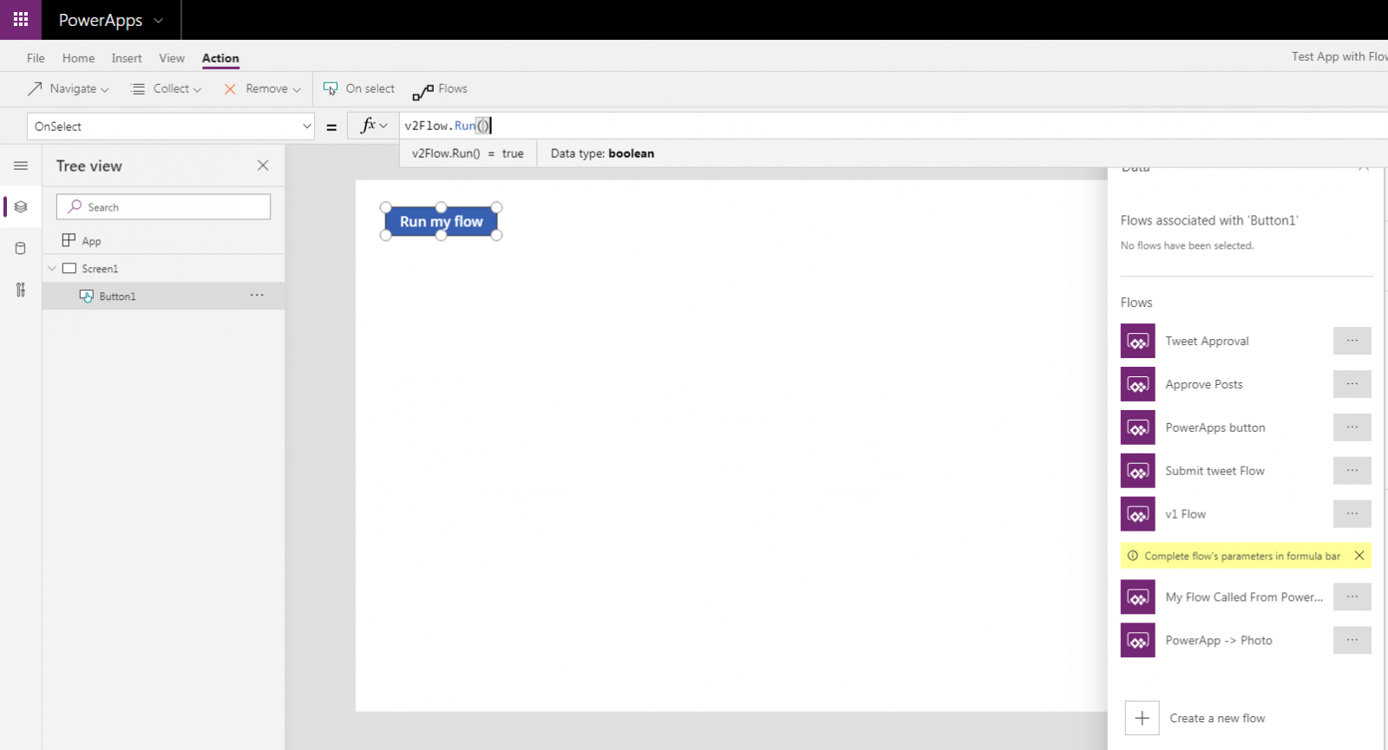Image resolution: width=1388 pixels, height=750 pixels.
Task: Open Tweet Approval more options ellipsis
Action: tap(1352, 341)
